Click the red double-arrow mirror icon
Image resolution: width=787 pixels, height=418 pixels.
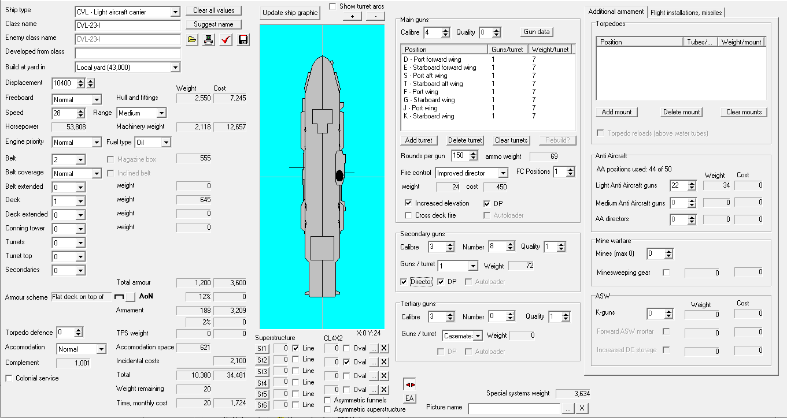[409, 385]
